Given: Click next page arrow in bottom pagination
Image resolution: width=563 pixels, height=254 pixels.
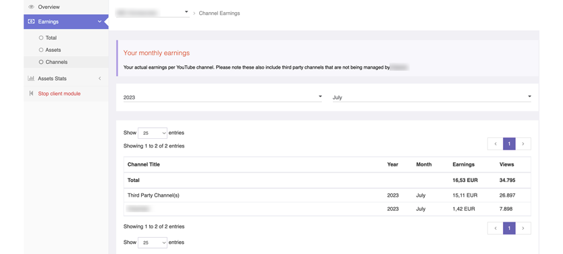Looking at the screenshot, I should (523, 228).
